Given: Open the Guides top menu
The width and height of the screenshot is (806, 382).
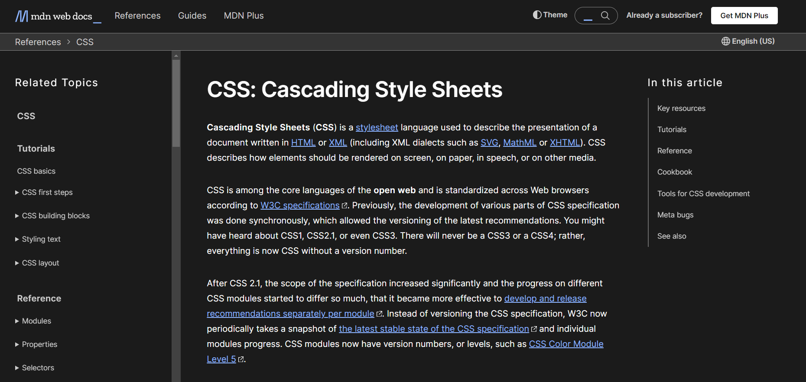Looking at the screenshot, I should pos(192,16).
